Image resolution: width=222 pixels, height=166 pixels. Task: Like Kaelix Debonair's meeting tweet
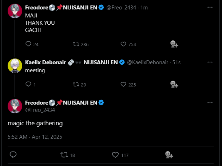(123, 85)
